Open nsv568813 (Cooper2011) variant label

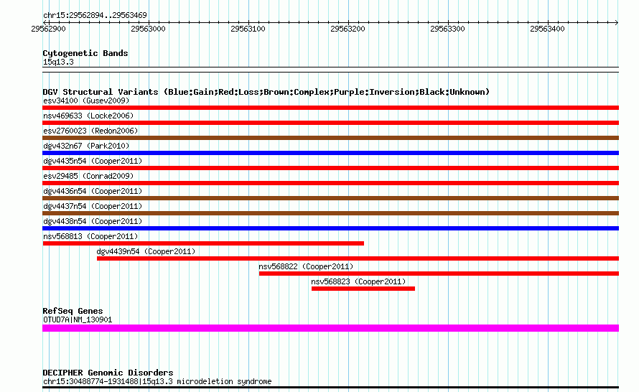(90, 236)
